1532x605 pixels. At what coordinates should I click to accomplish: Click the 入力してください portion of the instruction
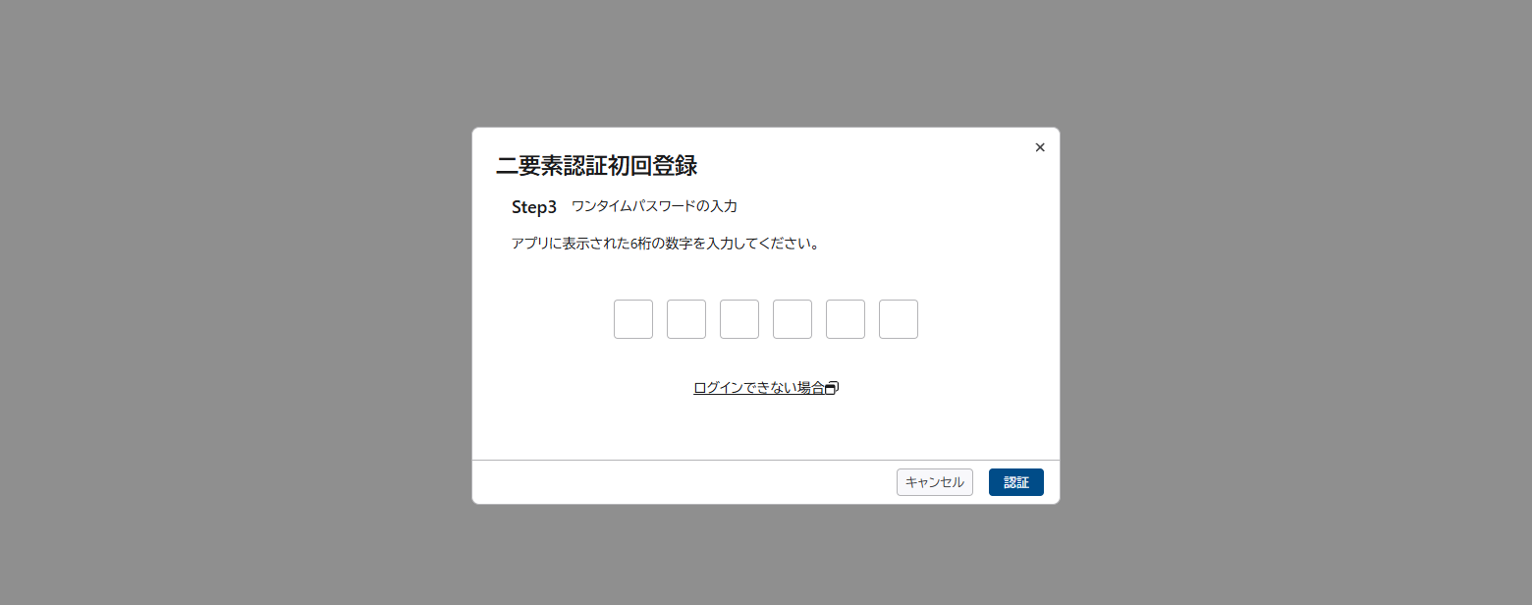756,244
